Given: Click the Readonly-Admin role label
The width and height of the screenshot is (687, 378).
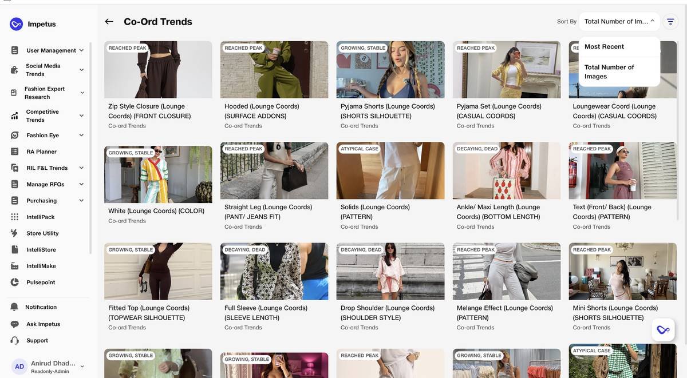Looking at the screenshot, I should click(x=50, y=371).
